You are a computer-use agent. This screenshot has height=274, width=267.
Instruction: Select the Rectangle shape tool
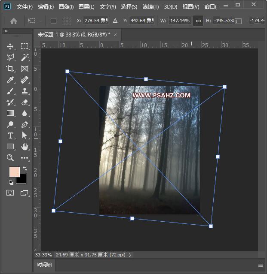point(10,147)
